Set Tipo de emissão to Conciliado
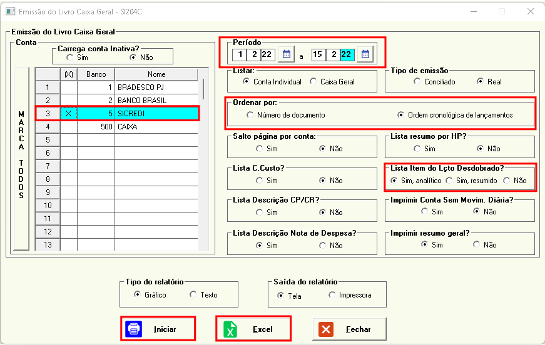This screenshot has height=345, width=545. [x=417, y=82]
